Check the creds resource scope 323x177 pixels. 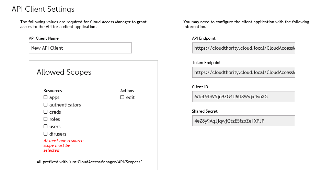tap(45, 112)
